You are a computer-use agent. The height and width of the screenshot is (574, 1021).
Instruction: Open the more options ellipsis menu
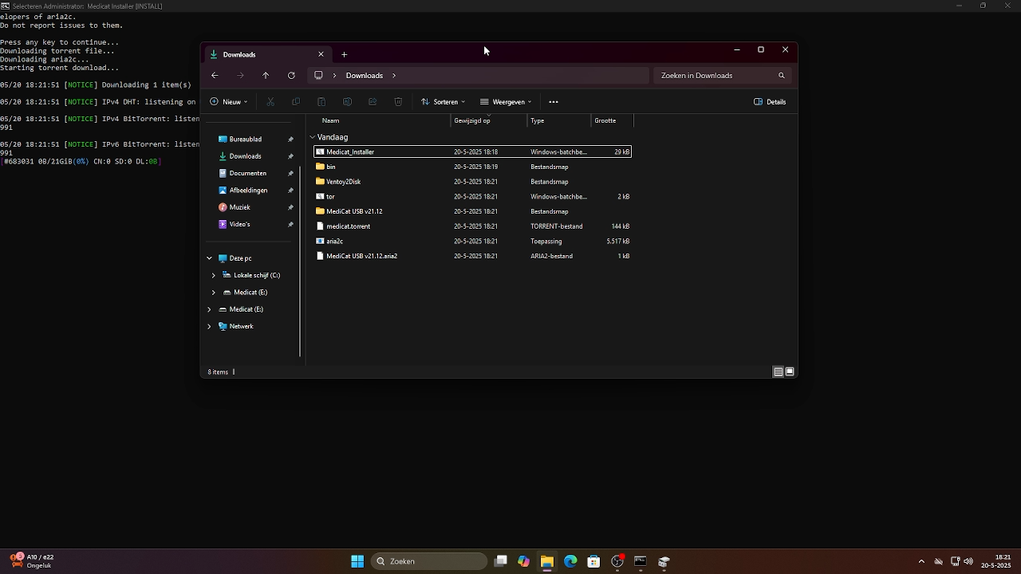[x=554, y=102]
